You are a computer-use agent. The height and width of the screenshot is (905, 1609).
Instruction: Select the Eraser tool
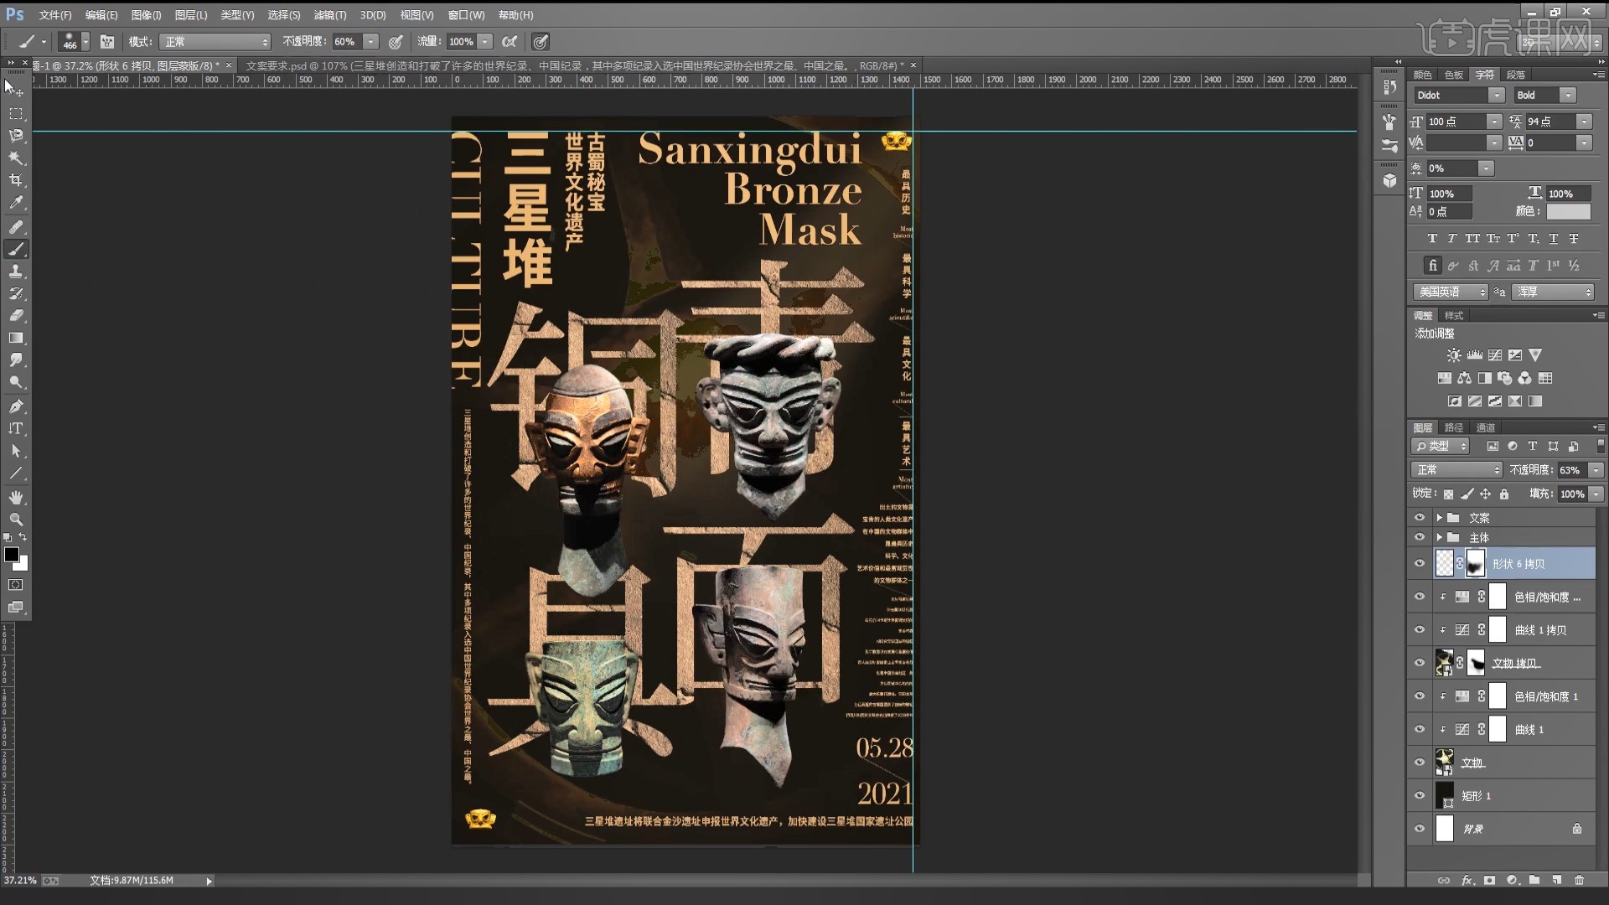tap(15, 316)
